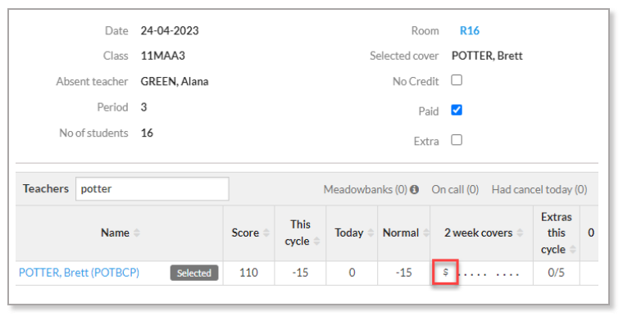This screenshot has width=623, height=316.
Task: Filter by Meadowbanks (0)
Action: pyautogui.click(x=365, y=190)
